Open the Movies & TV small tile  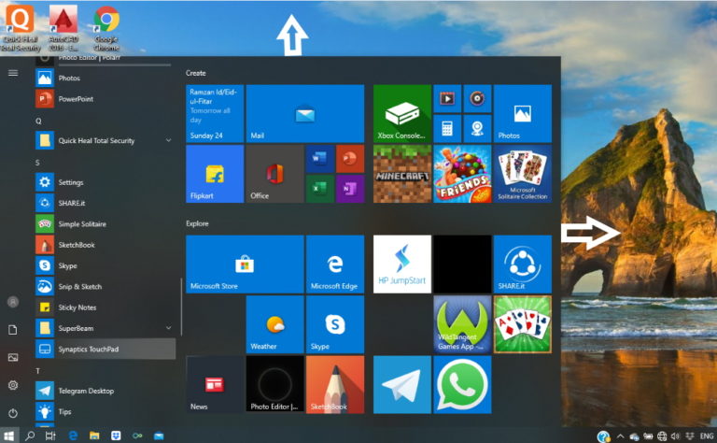tap(447, 98)
